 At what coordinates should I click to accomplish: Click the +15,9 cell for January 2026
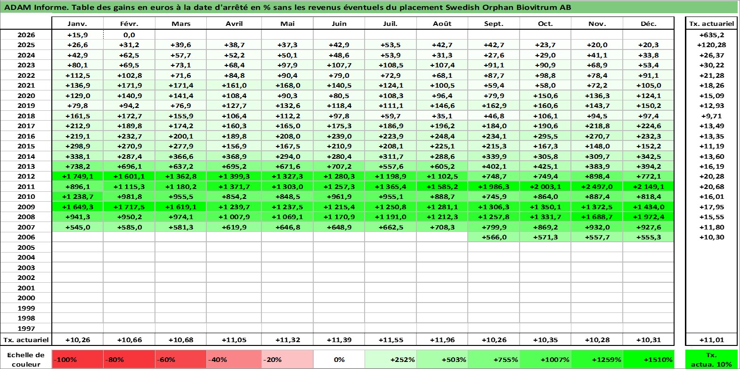pos(77,35)
